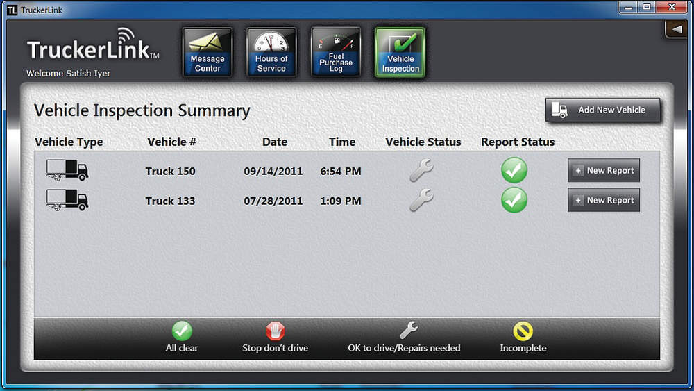Viewport: 694px width, 391px height.
Task: Open the Message Center
Action: [x=208, y=53]
